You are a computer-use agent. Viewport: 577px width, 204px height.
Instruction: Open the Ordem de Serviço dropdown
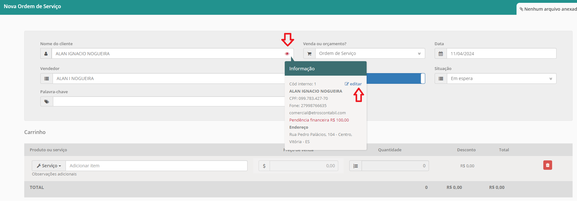pyautogui.click(x=370, y=53)
